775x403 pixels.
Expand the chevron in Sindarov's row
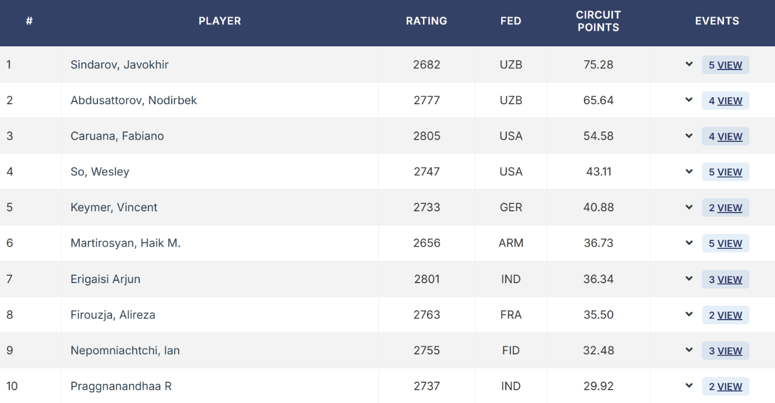coord(689,64)
